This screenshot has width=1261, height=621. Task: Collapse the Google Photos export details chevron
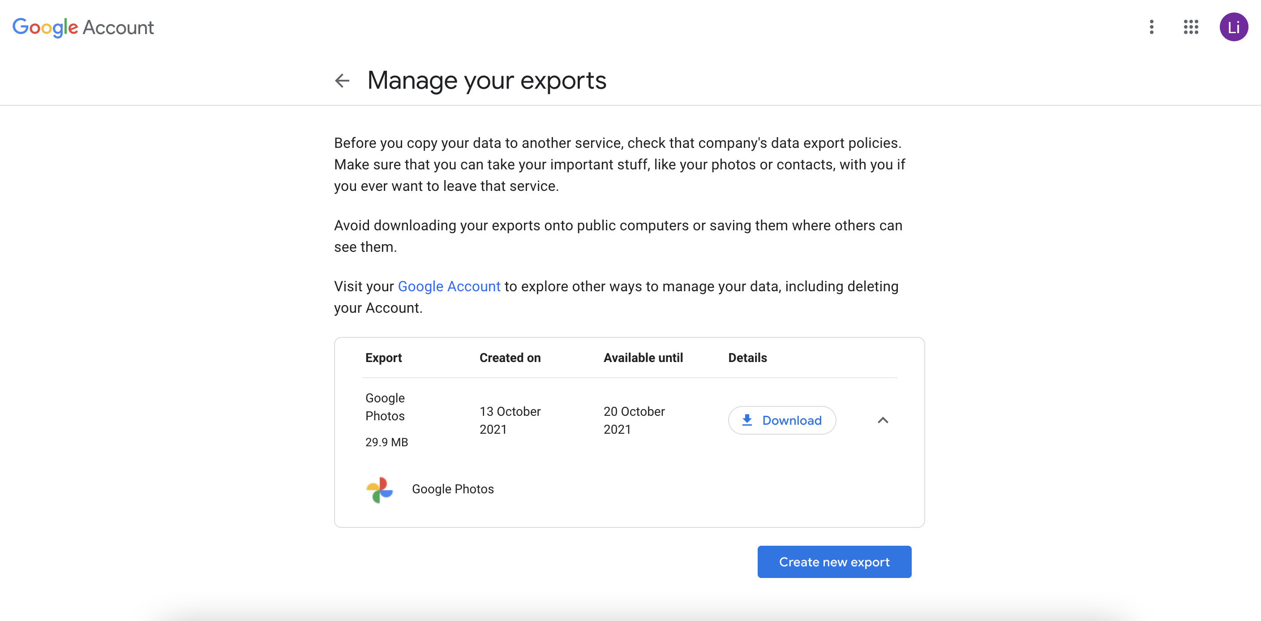click(x=883, y=420)
